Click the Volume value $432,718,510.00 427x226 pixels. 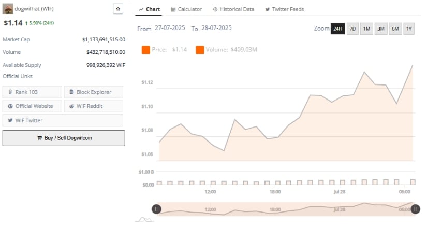pos(106,52)
